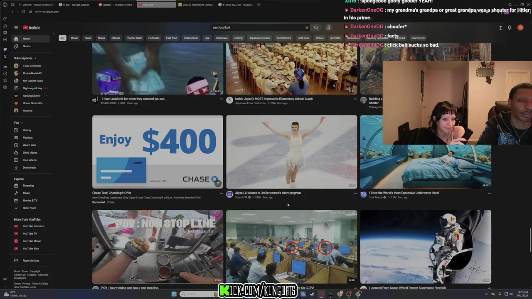532x299 pixels.
Task: Open a new browser tab
Action: pos(259,5)
